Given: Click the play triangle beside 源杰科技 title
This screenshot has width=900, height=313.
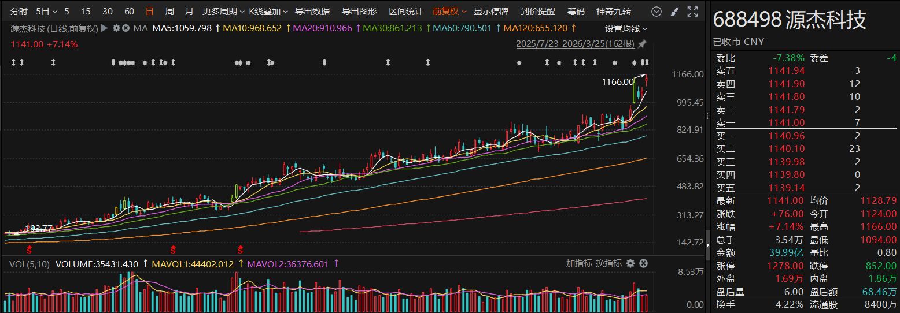Looking at the screenshot, I should click(104, 28).
